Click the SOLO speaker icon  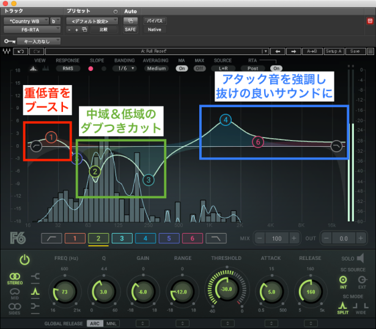tap(361, 258)
